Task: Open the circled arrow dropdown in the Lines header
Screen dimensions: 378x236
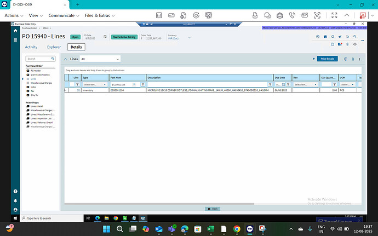Action: point(346,59)
